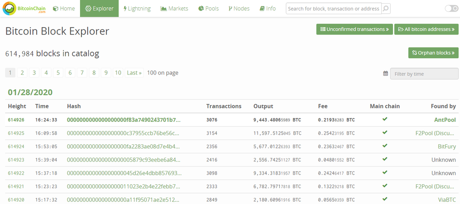Viewport: 460px width, 204px height.
Task: Open the BitFury pool link
Action: [447, 147]
